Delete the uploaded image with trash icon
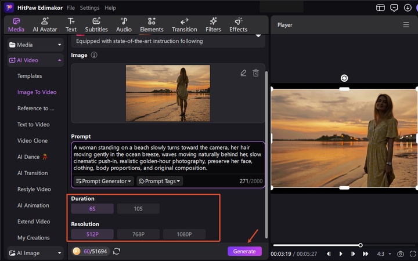Image resolution: width=418 pixels, height=261 pixels. (x=255, y=72)
